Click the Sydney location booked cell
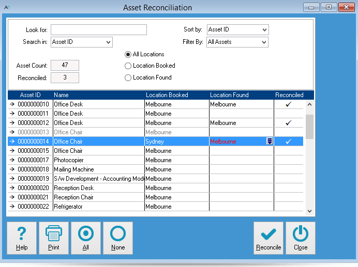 pyautogui.click(x=177, y=142)
